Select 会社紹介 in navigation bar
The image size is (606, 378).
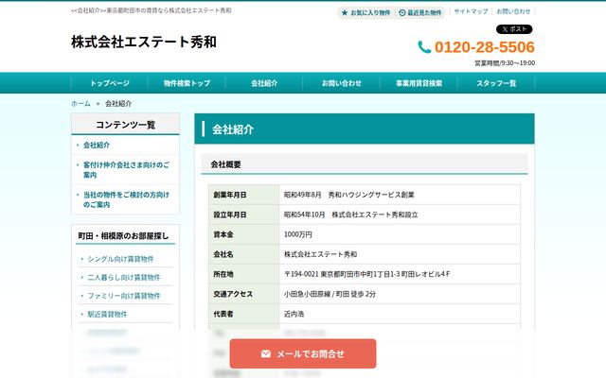pos(264,83)
